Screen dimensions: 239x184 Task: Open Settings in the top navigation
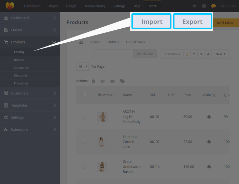pyautogui.click(x=119, y=6)
